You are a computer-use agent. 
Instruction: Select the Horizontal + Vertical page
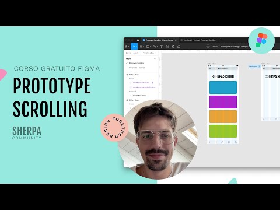pos(137,68)
